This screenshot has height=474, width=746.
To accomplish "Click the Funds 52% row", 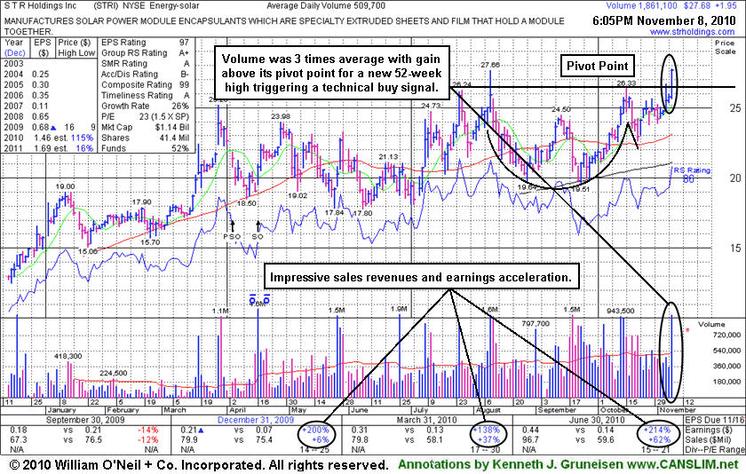I will [x=145, y=148].
